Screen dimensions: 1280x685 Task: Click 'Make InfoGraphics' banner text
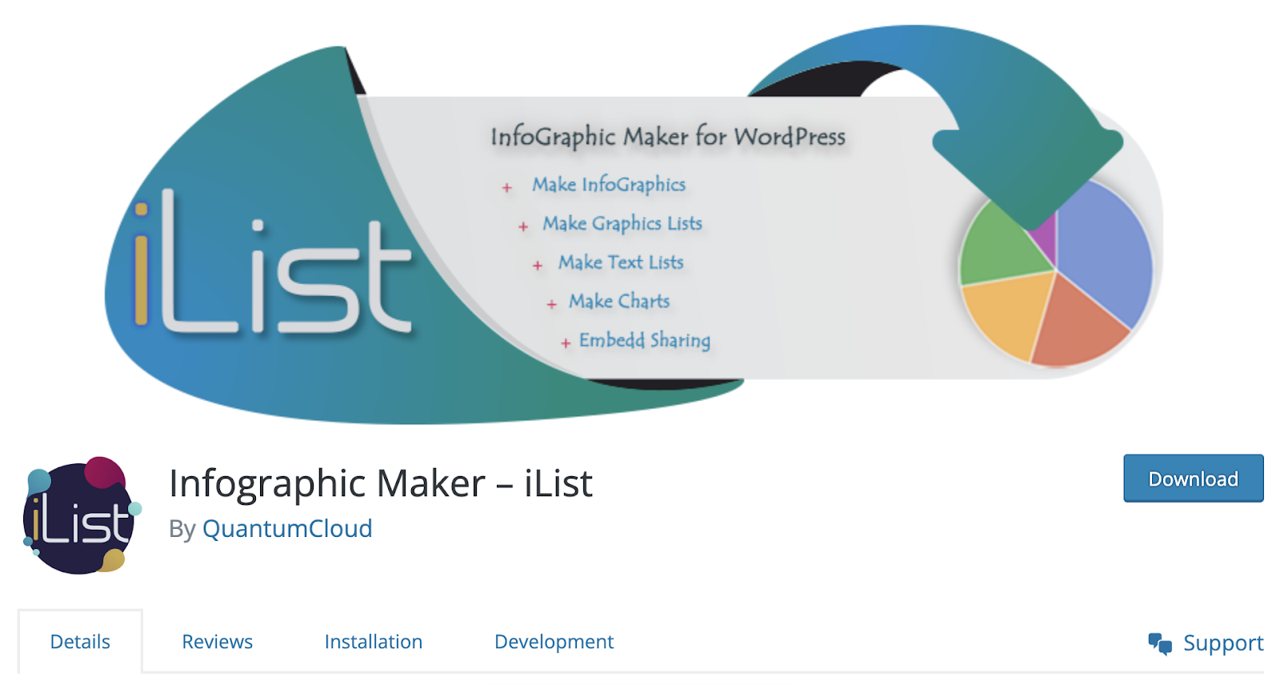coord(609,185)
